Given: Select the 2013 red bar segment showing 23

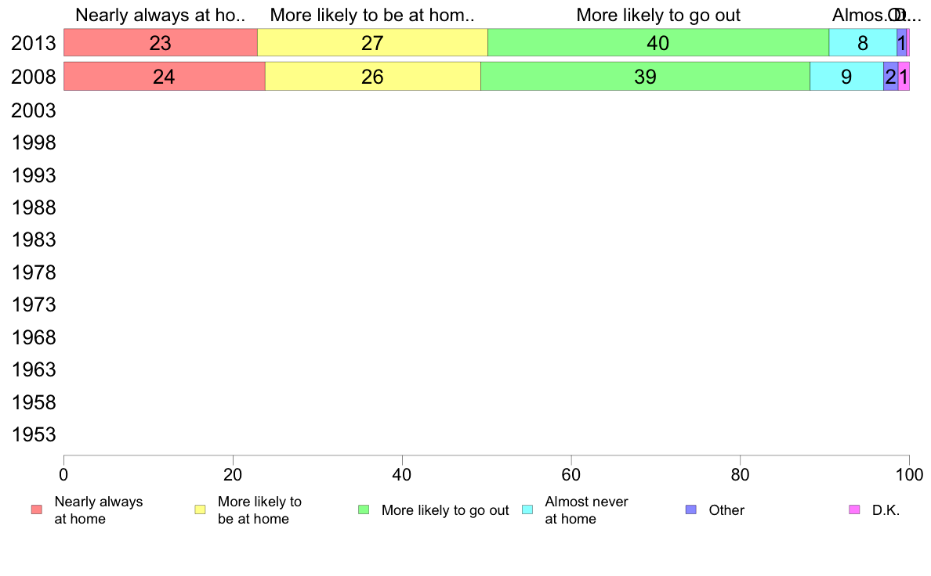Looking at the screenshot, I should point(161,43).
